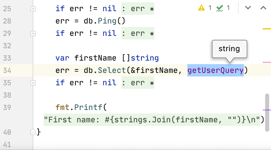Click the Printf function name
271x150 pixels.
pyautogui.click(x=88, y=107)
